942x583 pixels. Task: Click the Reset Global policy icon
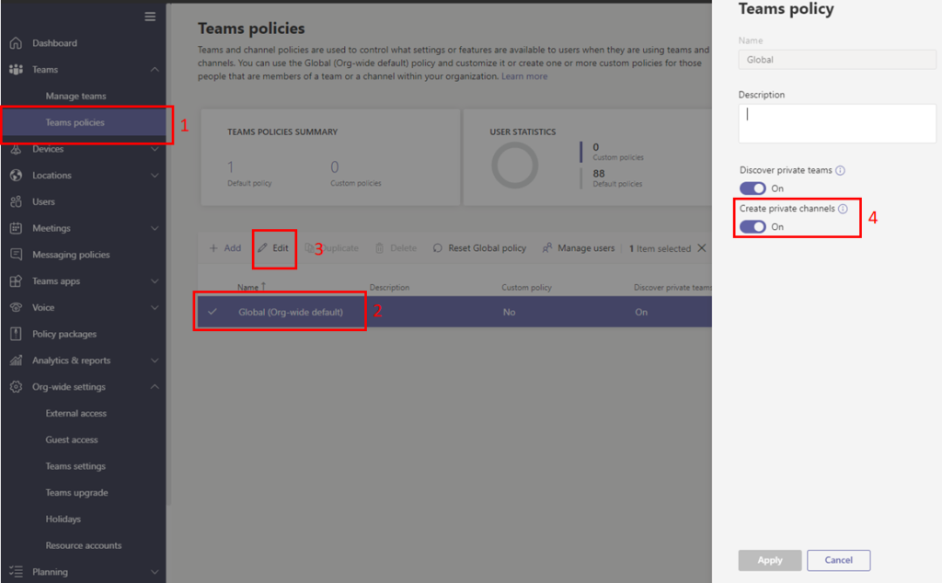pos(437,248)
